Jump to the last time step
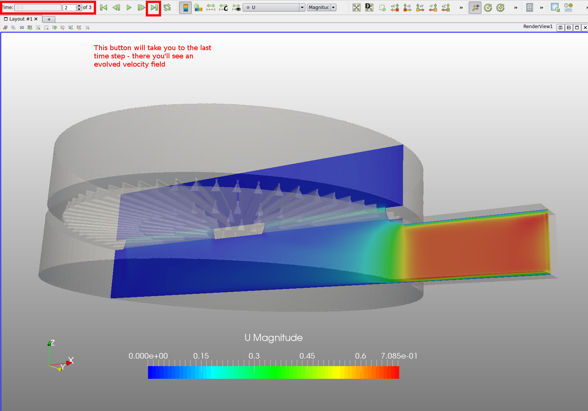 pyautogui.click(x=154, y=7)
